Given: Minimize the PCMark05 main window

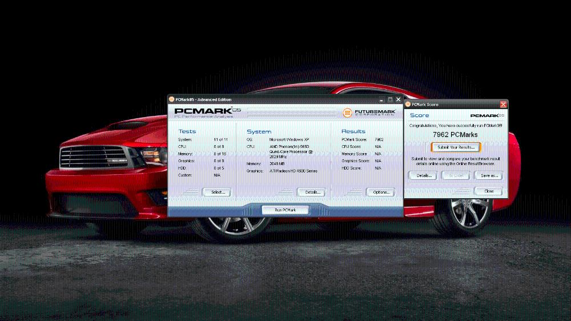Looking at the screenshot, I should coord(381,99).
